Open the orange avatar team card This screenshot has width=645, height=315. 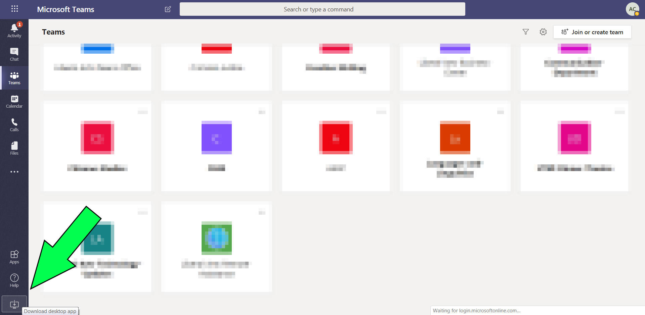pyautogui.click(x=455, y=146)
